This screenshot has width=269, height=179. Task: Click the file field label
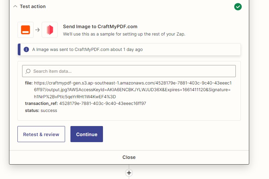click(29, 83)
